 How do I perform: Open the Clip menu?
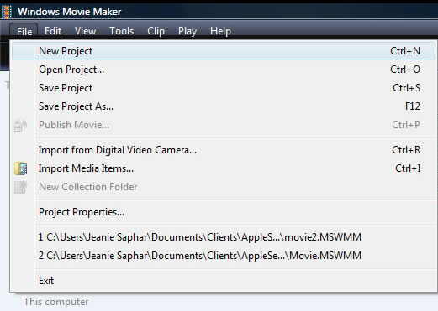156,31
